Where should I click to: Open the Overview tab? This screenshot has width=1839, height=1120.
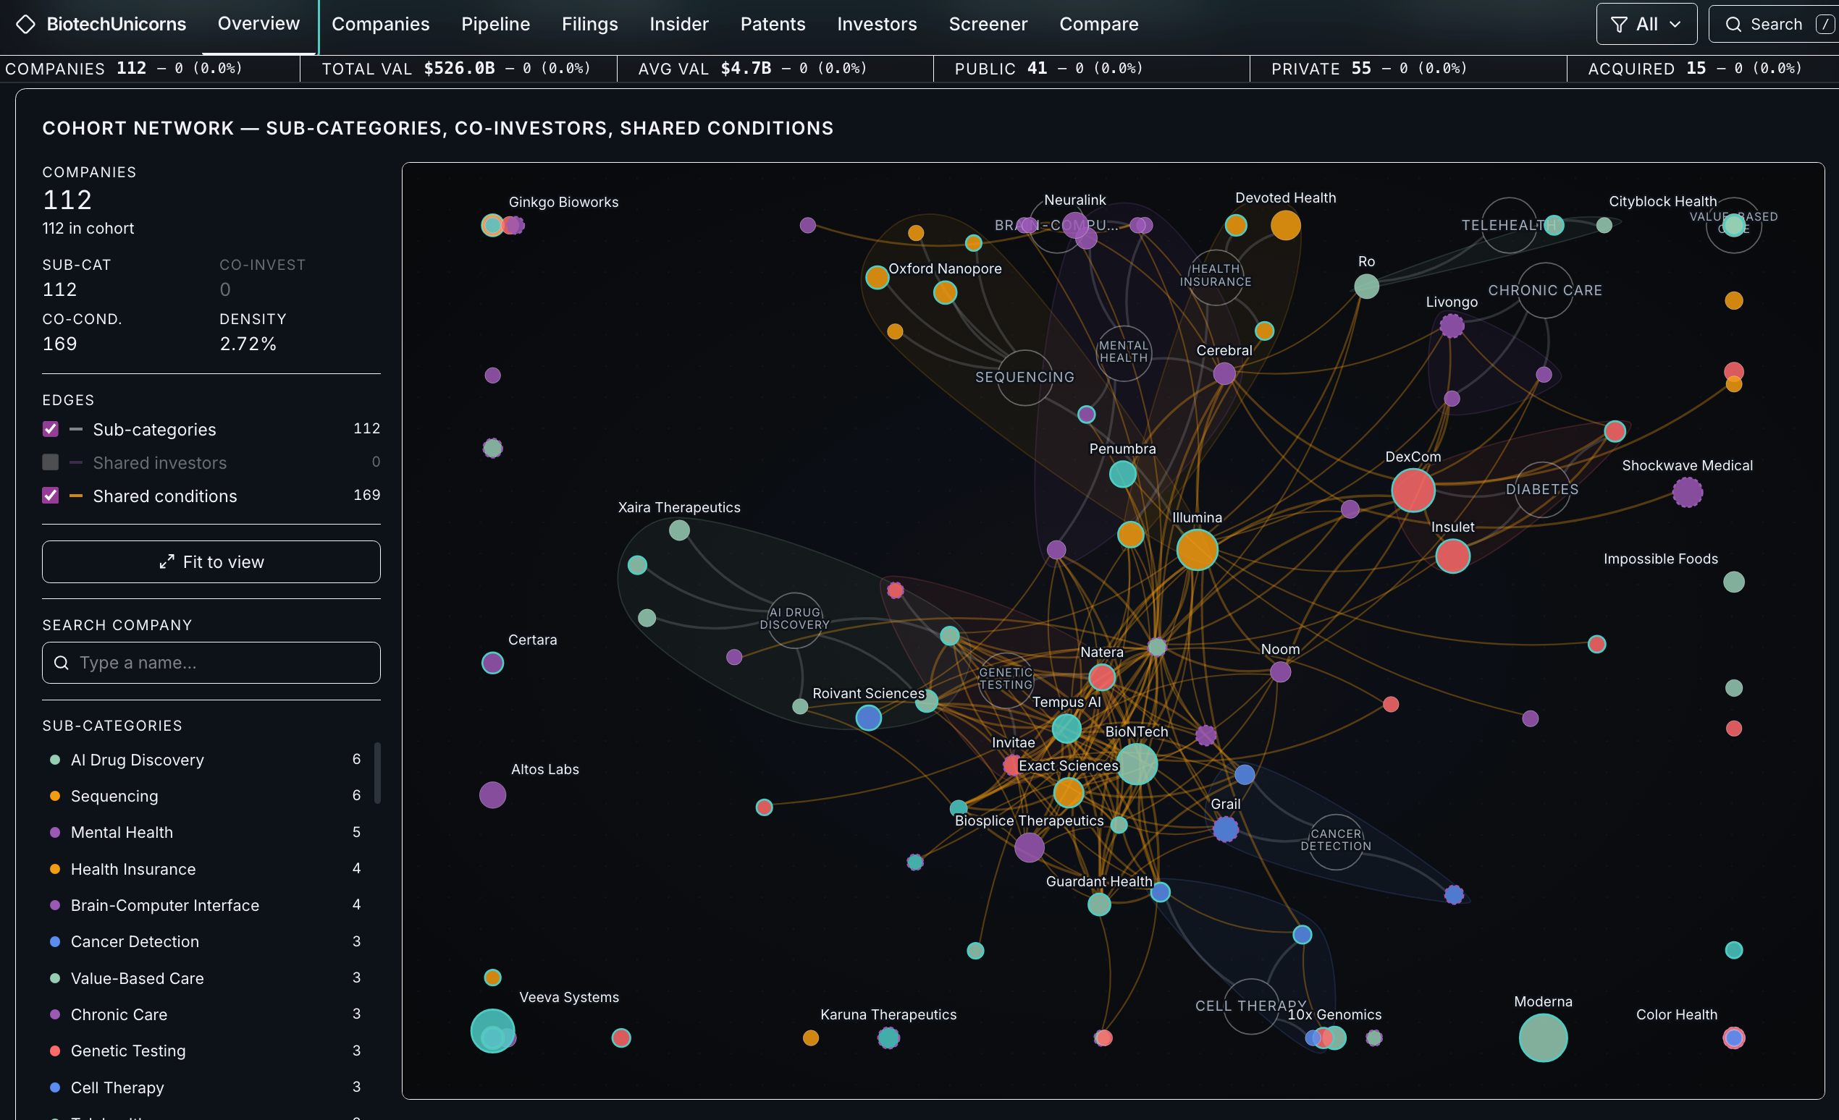coord(258,24)
